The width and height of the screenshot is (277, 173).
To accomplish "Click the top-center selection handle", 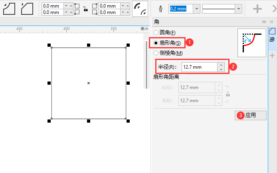I will pos(89,45).
